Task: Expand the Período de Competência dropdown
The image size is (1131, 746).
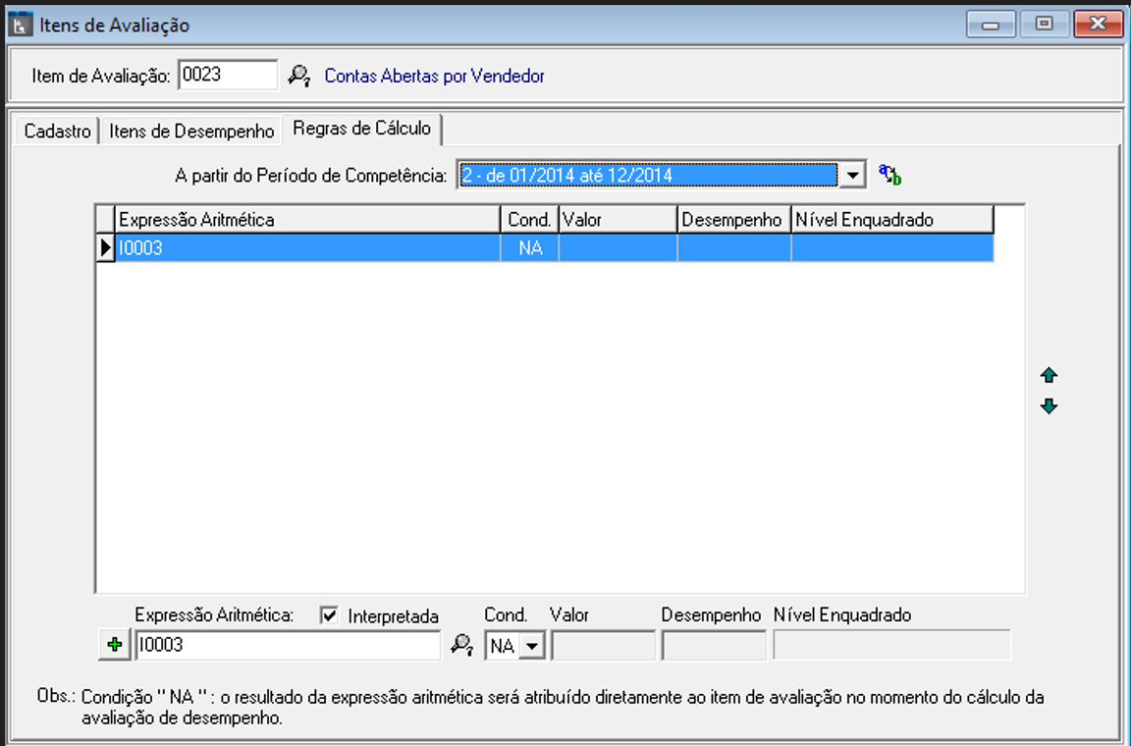Action: pyautogui.click(x=852, y=176)
